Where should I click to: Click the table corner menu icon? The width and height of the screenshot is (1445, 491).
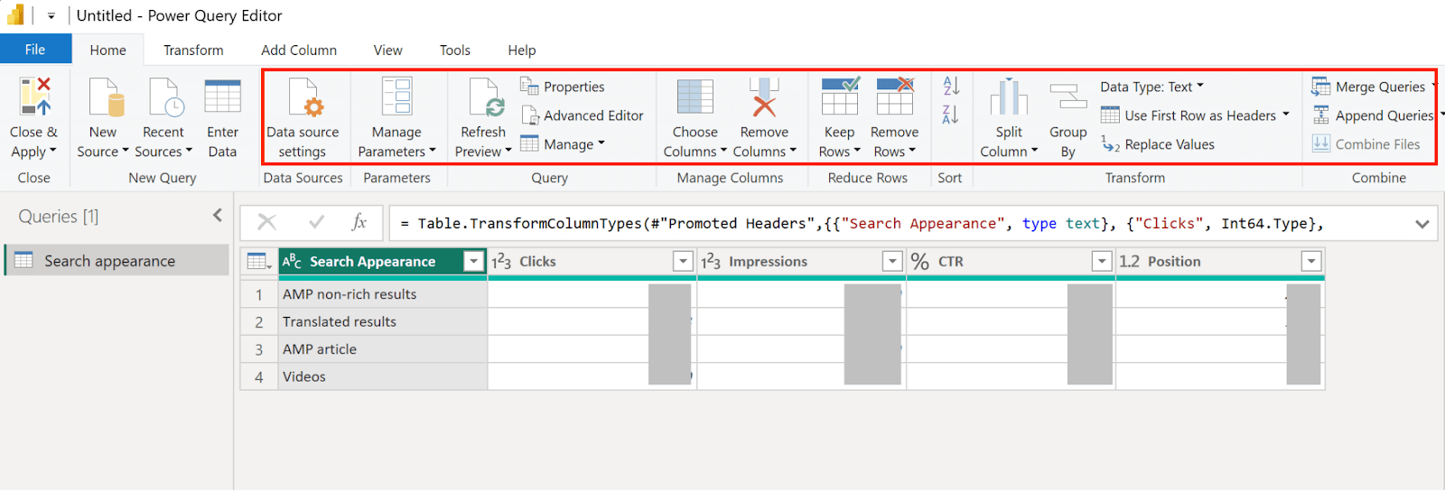(x=259, y=262)
